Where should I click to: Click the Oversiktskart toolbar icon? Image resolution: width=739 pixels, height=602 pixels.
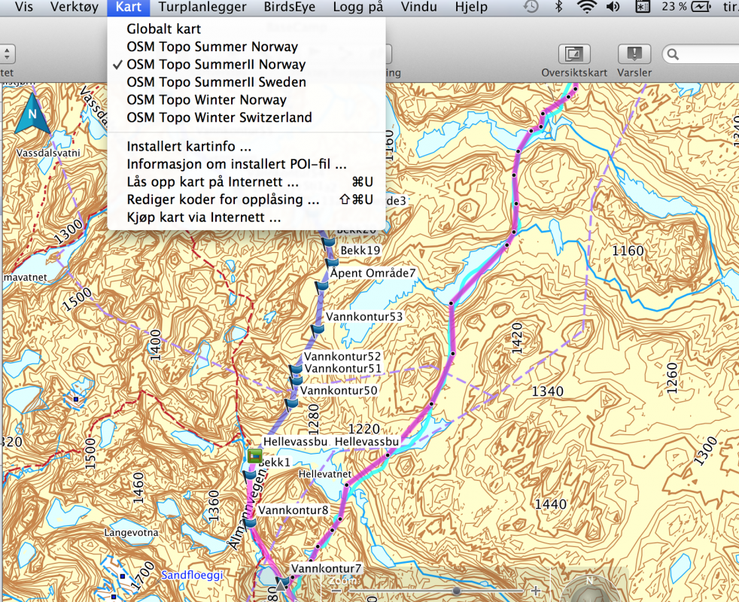click(573, 54)
